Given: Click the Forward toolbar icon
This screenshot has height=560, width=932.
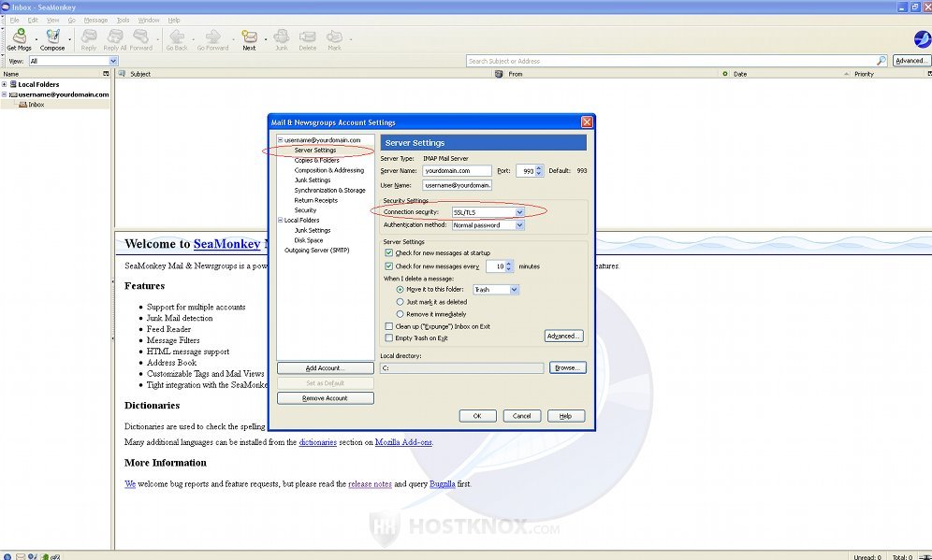Looking at the screenshot, I should point(141,36).
